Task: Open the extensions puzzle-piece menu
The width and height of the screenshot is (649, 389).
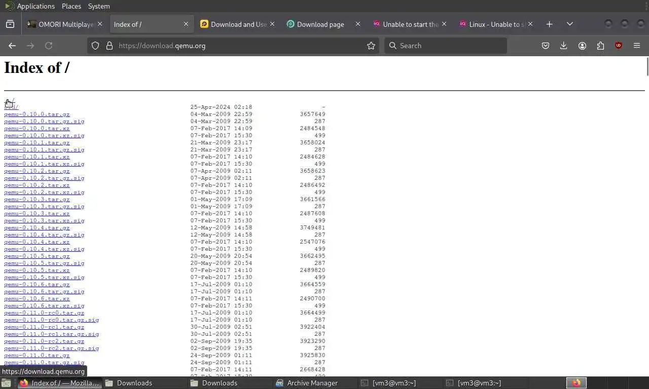Action: click(600, 46)
